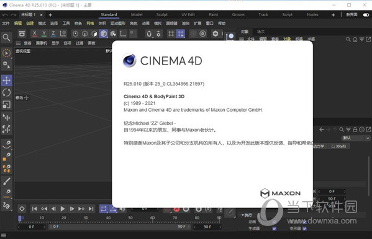Select the highlighted Model mode cube

[104, 34]
